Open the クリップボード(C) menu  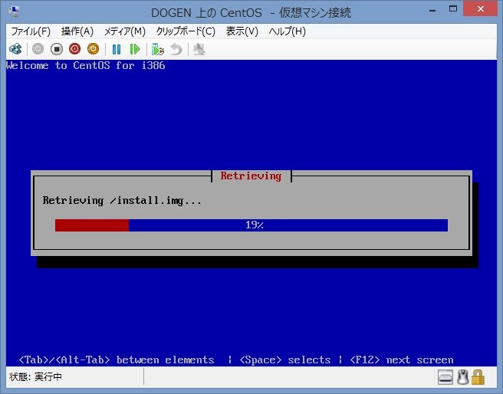click(x=186, y=31)
